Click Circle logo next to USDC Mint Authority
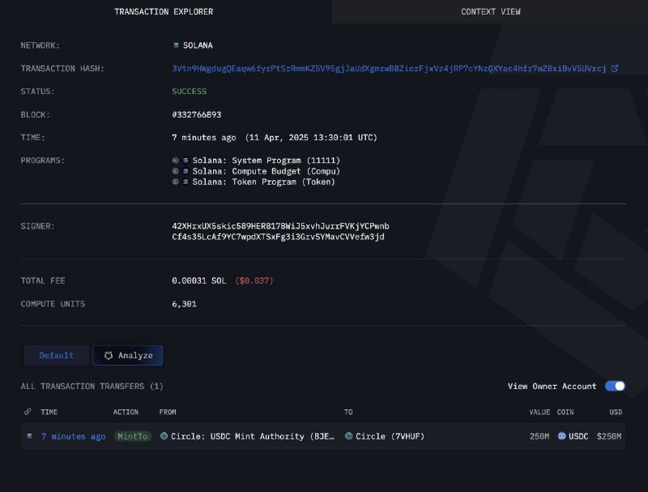The width and height of the screenshot is (648, 492). [164, 436]
